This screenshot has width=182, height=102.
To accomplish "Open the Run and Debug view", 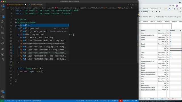I will pyautogui.click(x=3, y=22).
